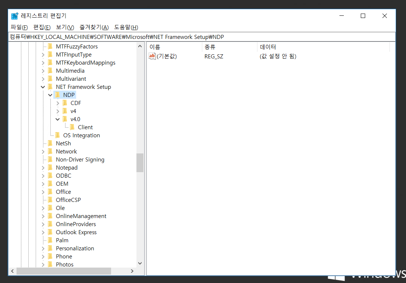Maximize the Registry Editor window
This screenshot has height=283, width=406.
point(363,16)
